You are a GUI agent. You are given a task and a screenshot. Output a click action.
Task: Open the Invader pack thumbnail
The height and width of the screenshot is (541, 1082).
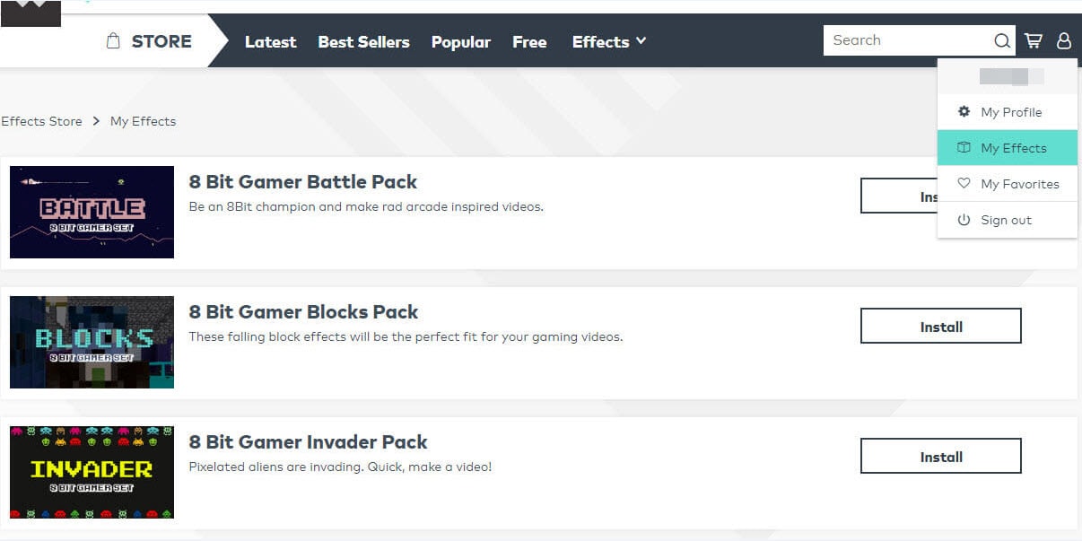92,472
